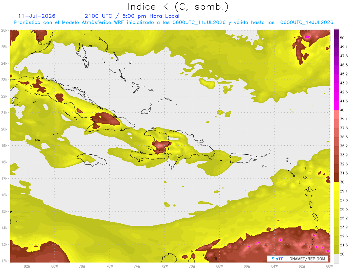Viewport: 350px width, 270px height.
Task: Click colorbar value "33.9"
Action: click(344, 155)
